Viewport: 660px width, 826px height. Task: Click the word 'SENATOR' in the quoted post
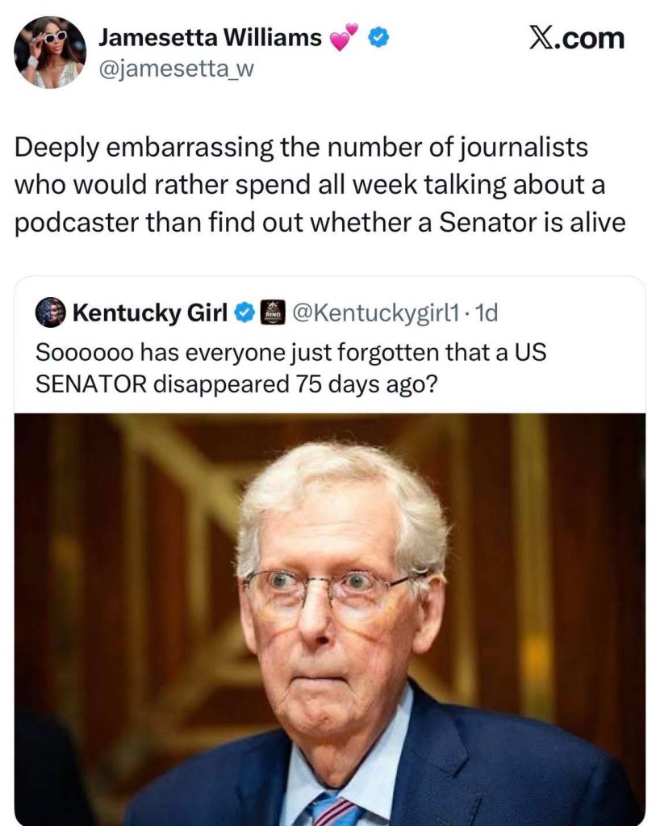coord(91,384)
